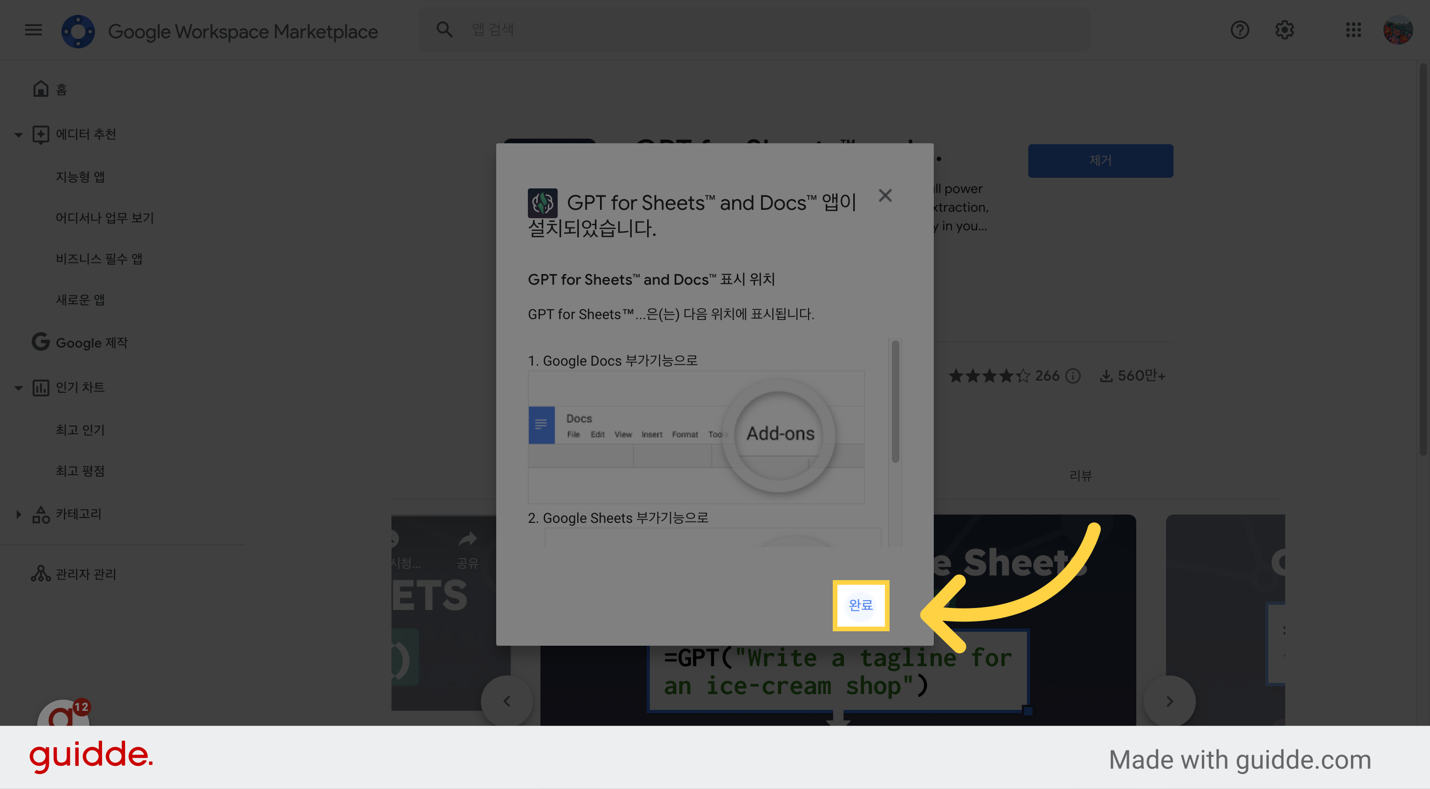
Task: Click the rating info icon beside 266
Action: (1073, 375)
